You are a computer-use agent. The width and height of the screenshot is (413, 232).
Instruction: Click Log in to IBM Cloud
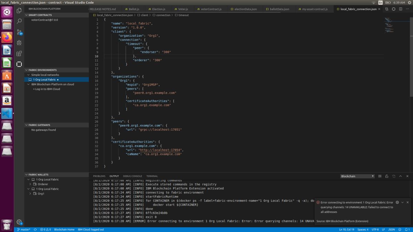47,89
